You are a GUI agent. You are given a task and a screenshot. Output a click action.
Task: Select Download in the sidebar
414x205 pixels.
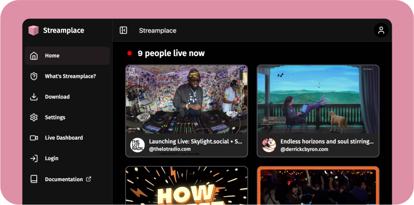(67, 97)
